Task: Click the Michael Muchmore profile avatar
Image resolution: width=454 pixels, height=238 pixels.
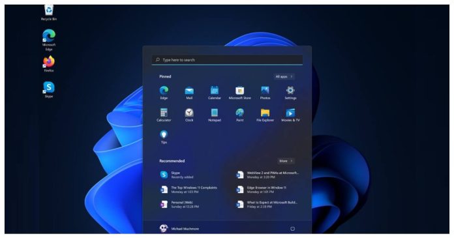Action: 164,228
